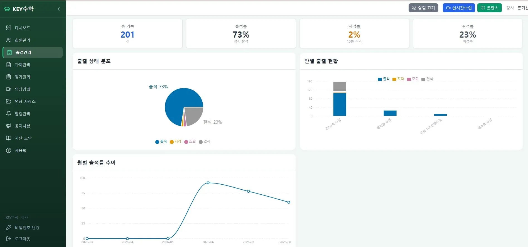Click the 결석률 23% card

pyautogui.click(x=468, y=33)
